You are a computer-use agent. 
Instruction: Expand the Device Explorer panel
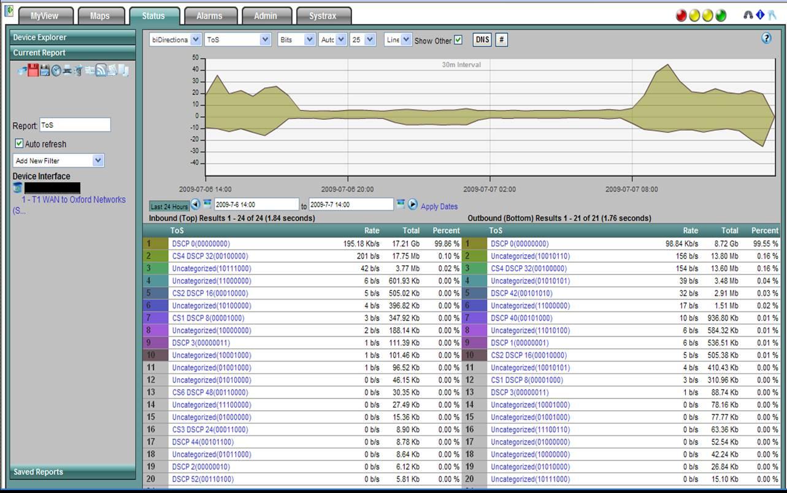click(73, 37)
